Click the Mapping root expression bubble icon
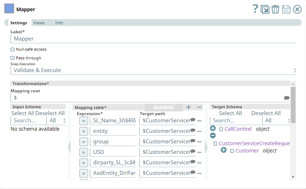Viewport: 306px width, 189px height. point(286,98)
